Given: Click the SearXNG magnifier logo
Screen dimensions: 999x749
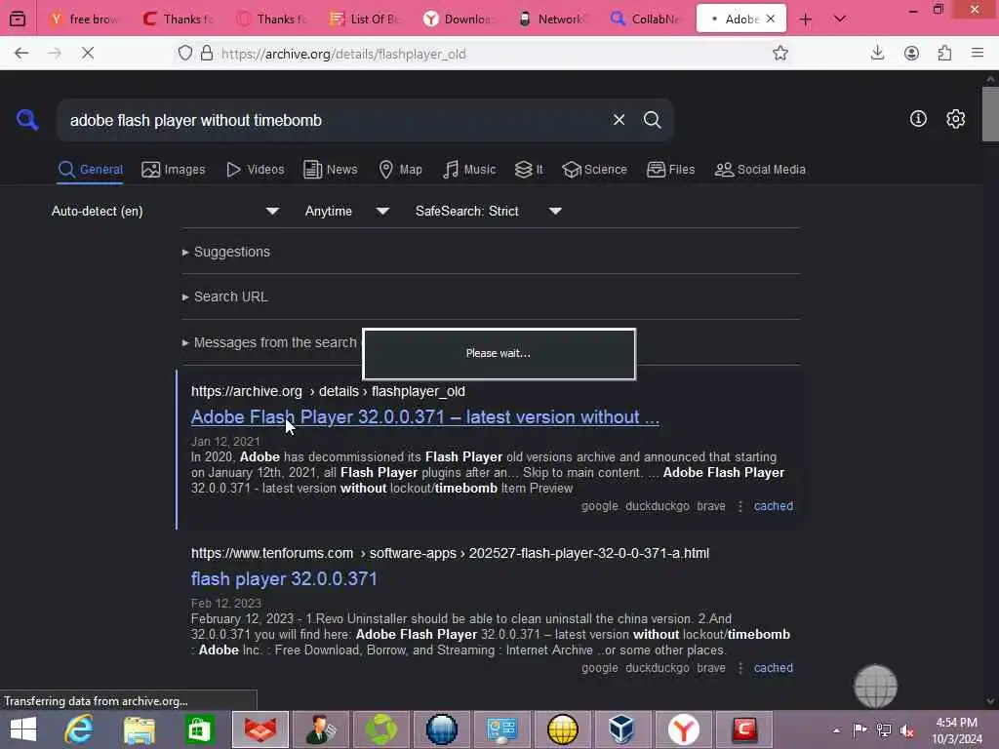Looking at the screenshot, I should 27,120.
